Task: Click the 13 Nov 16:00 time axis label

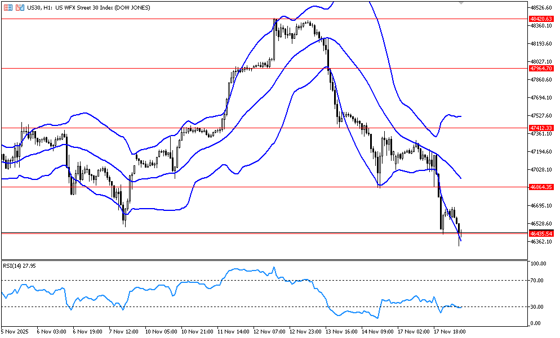Action: tap(340, 332)
